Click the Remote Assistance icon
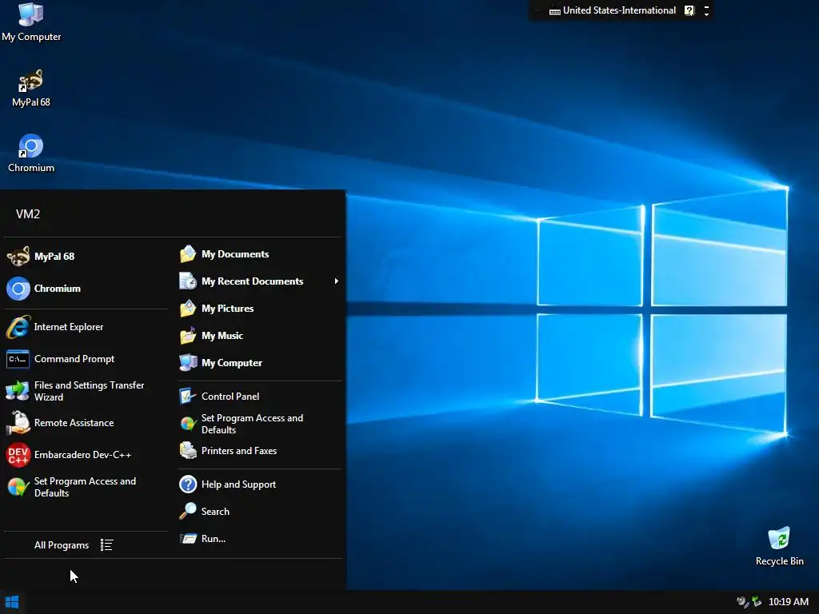 pyautogui.click(x=18, y=423)
